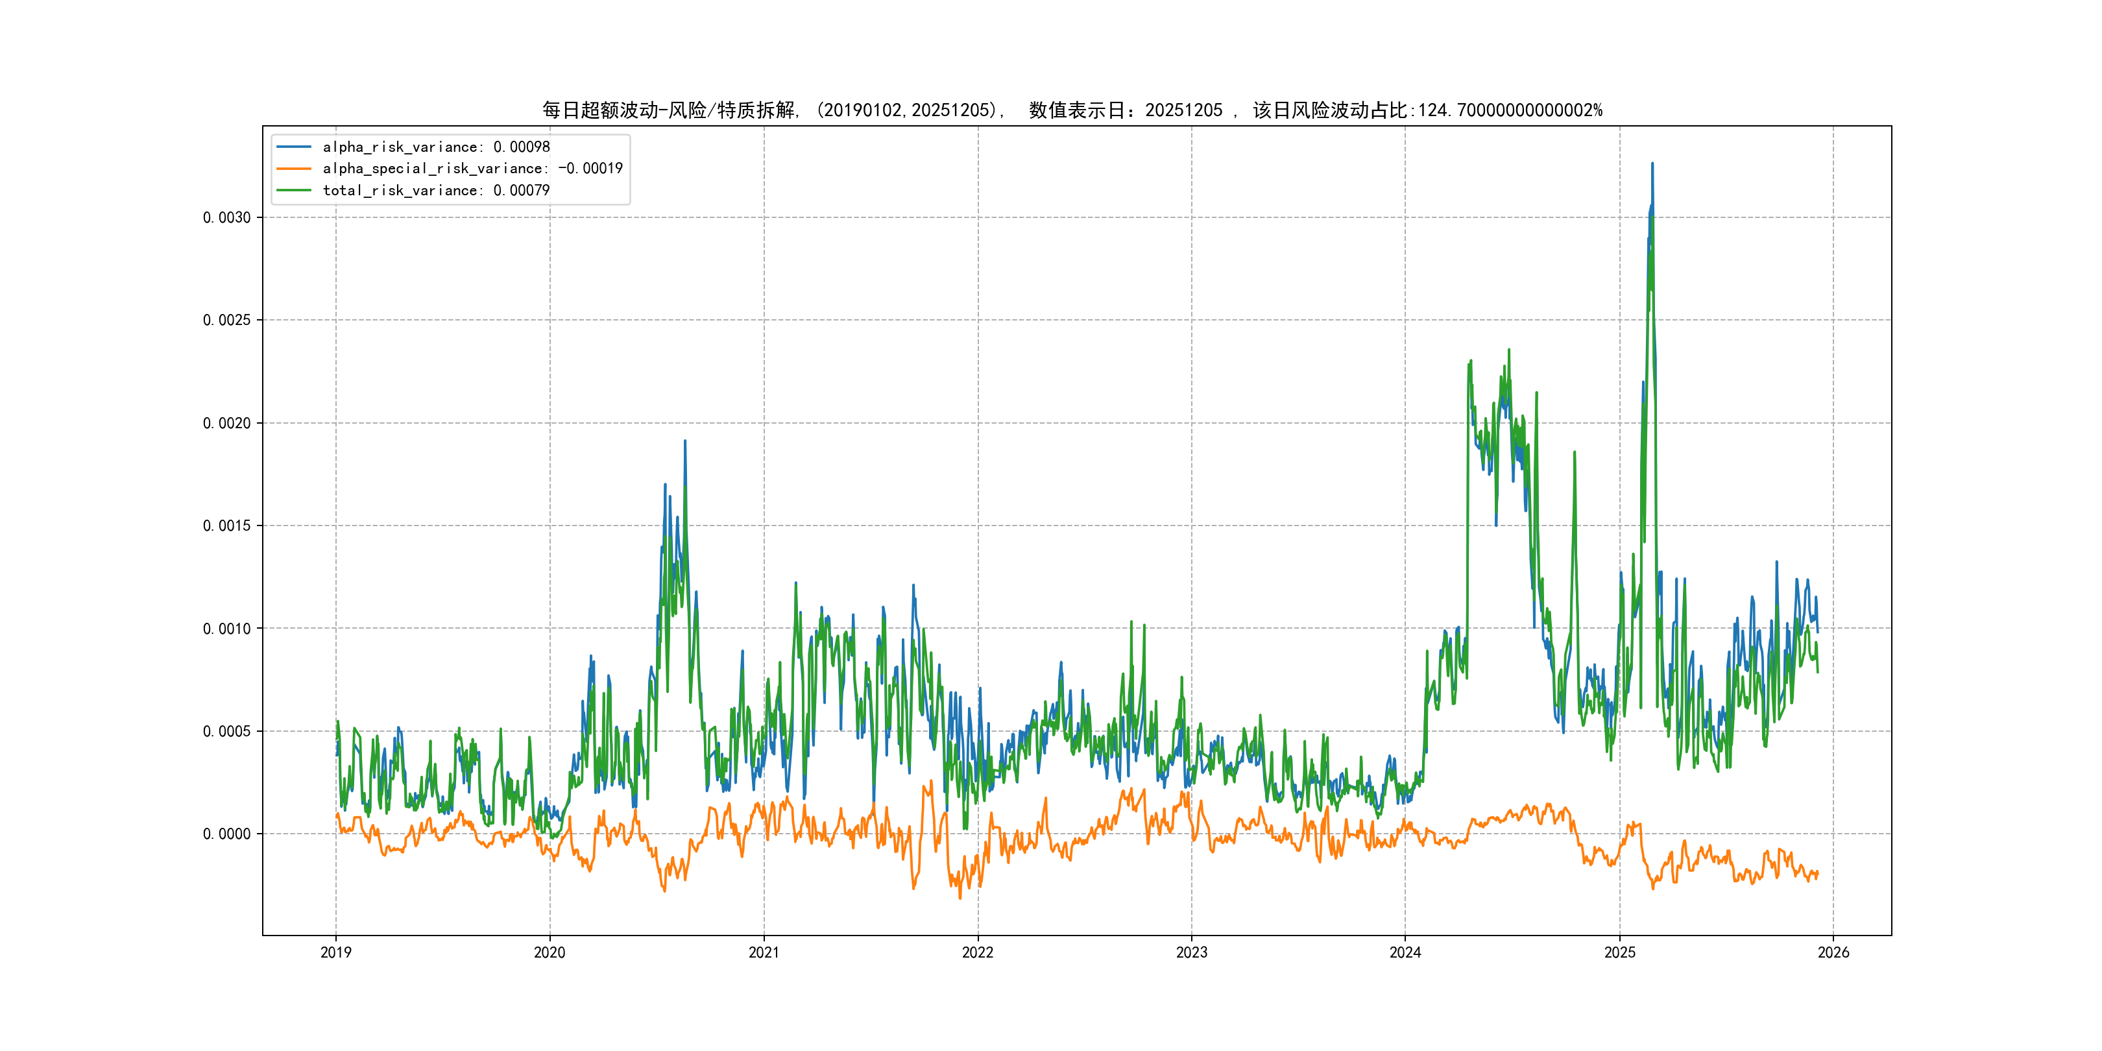Click the blue alpha_risk_variance legend line
The height and width of the screenshot is (1051, 2102).
(x=294, y=147)
